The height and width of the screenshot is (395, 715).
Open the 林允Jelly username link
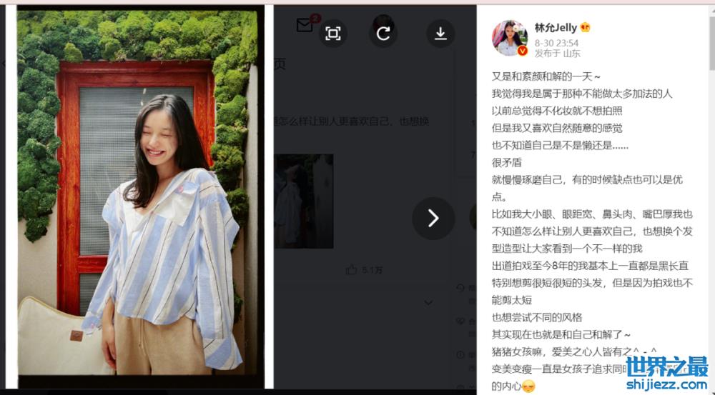(556, 27)
